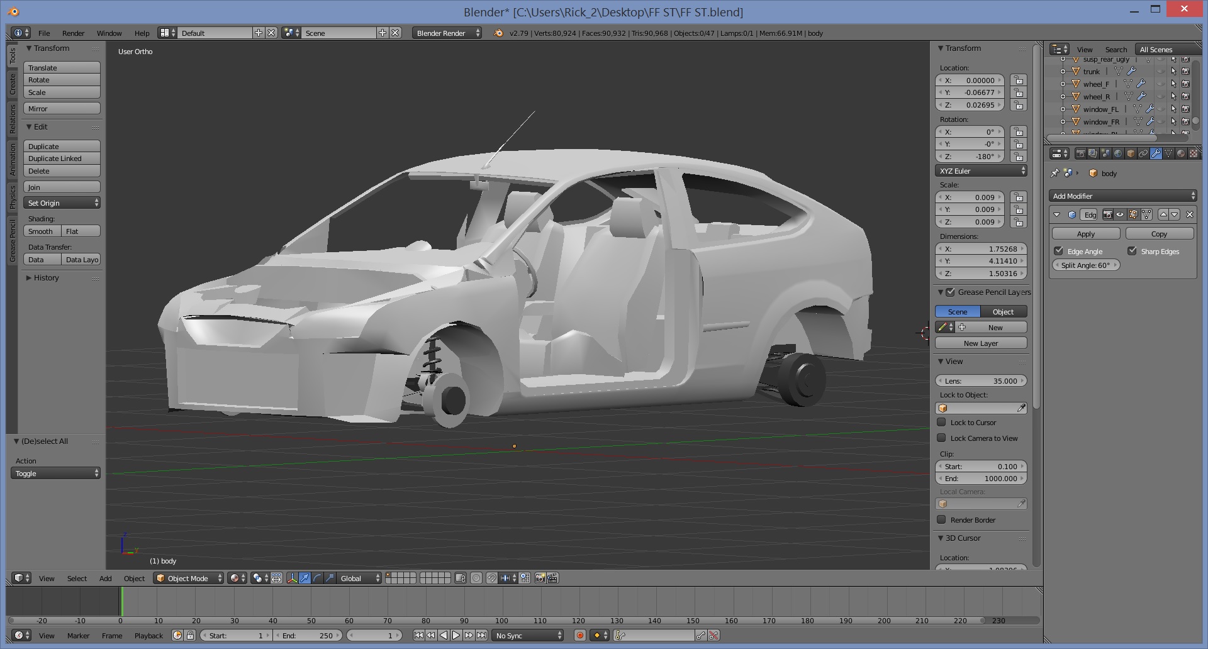Open the Set Origin dropdown
Screen dimensions: 1208x649
click(62, 202)
